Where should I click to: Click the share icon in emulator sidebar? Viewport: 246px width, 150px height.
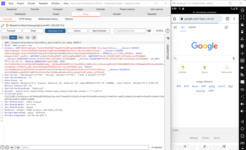(242, 96)
